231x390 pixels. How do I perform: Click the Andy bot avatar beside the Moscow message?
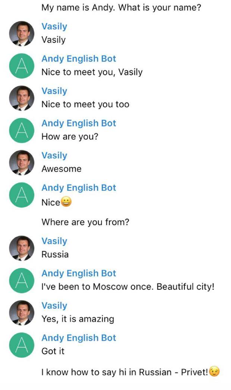click(22, 281)
